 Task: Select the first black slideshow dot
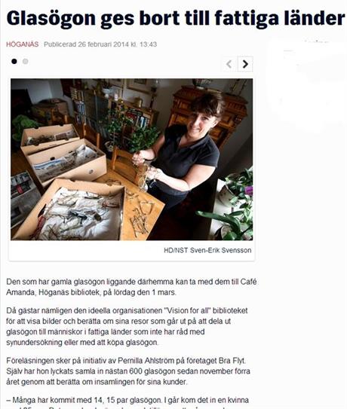[14, 62]
